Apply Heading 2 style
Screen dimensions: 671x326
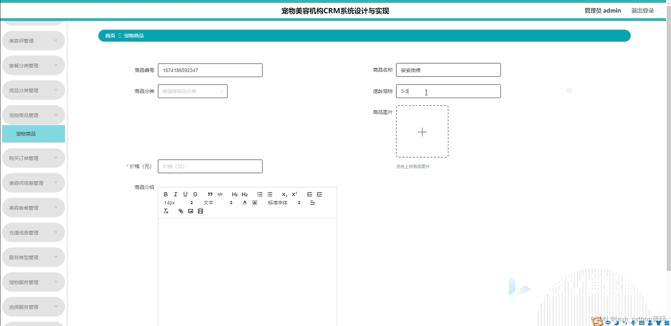coord(245,194)
